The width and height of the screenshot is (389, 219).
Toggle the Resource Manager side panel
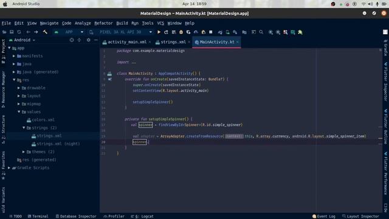(3, 89)
